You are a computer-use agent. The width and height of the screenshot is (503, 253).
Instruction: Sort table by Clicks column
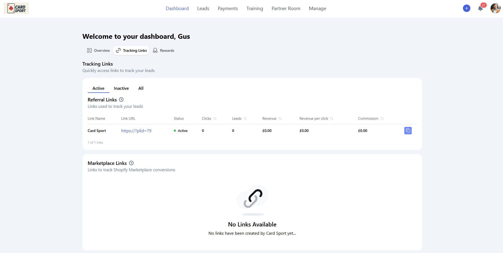(x=215, y=119)
